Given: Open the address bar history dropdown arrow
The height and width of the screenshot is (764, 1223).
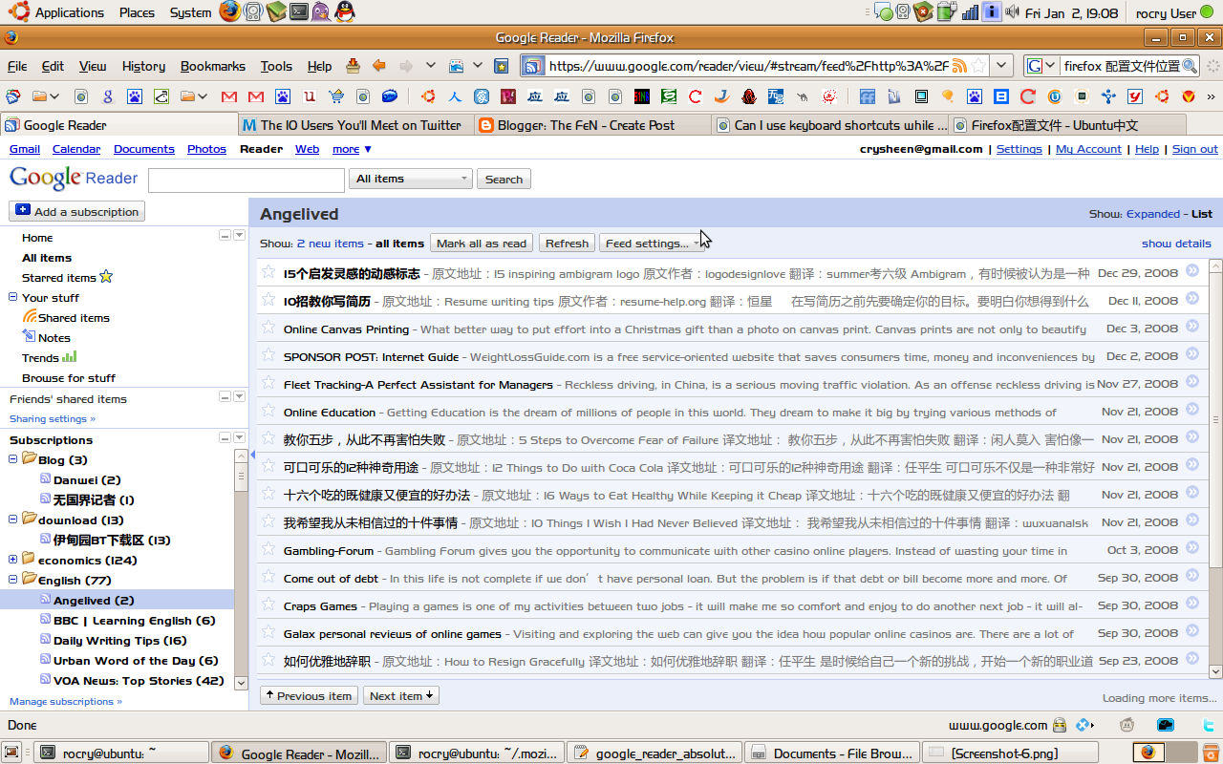Looking at the screenshot, I should pyautogui.click(x=1001, y=66).
